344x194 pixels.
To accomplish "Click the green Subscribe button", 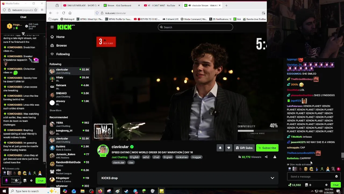I will 267,148.
